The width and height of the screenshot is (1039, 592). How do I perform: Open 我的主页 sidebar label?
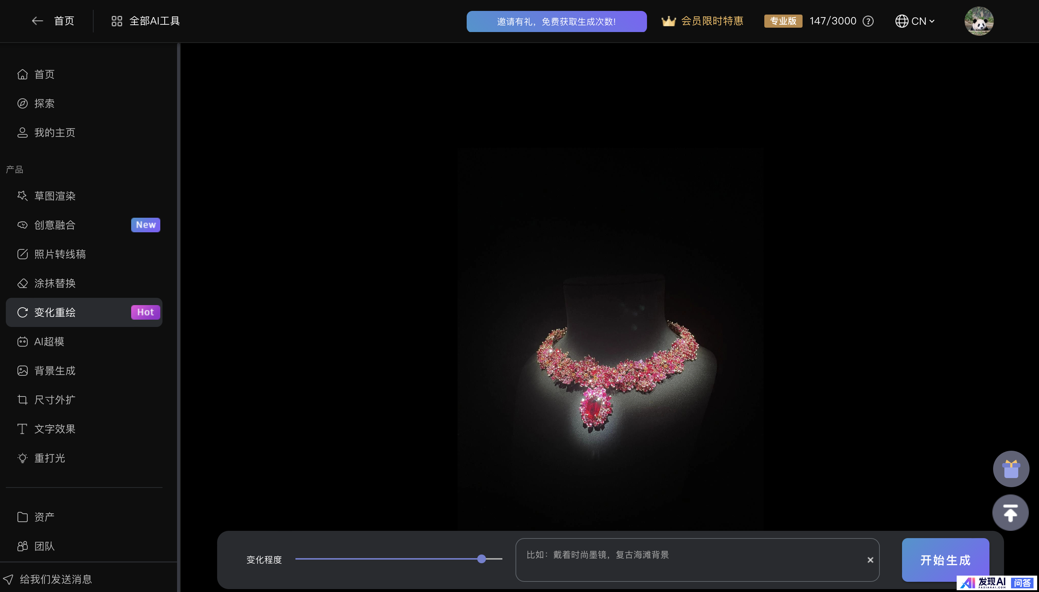(55, 133)
